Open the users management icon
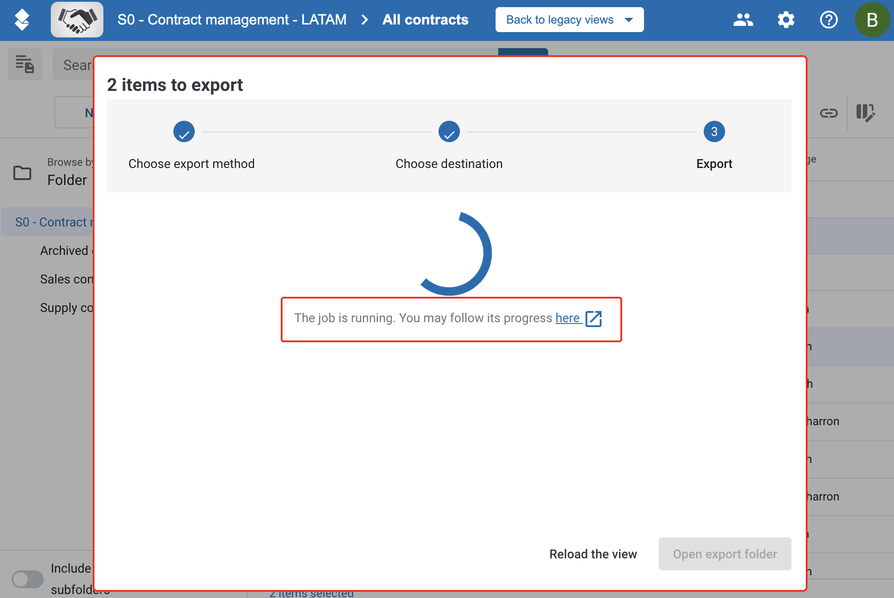 [743, 20]
